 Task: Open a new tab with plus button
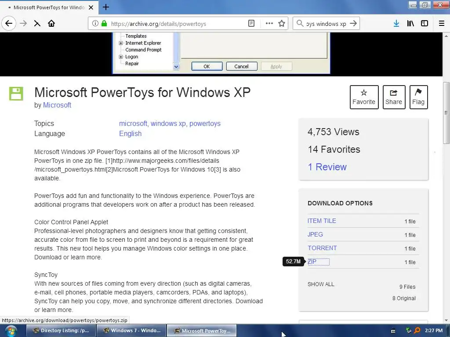click(x=106, y=7)
